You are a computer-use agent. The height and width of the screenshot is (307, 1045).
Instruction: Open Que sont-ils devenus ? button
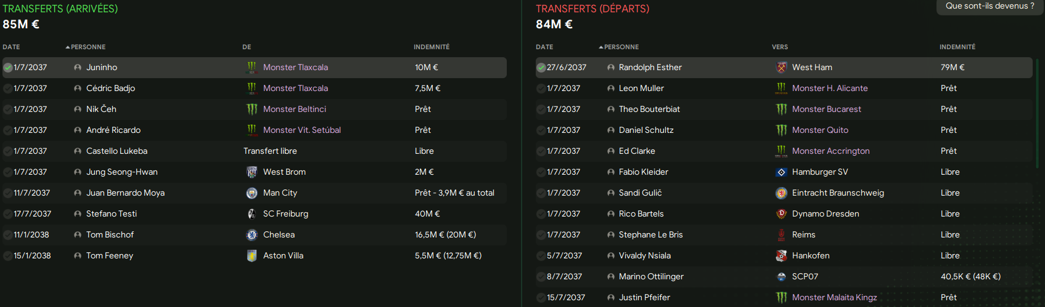990,6
